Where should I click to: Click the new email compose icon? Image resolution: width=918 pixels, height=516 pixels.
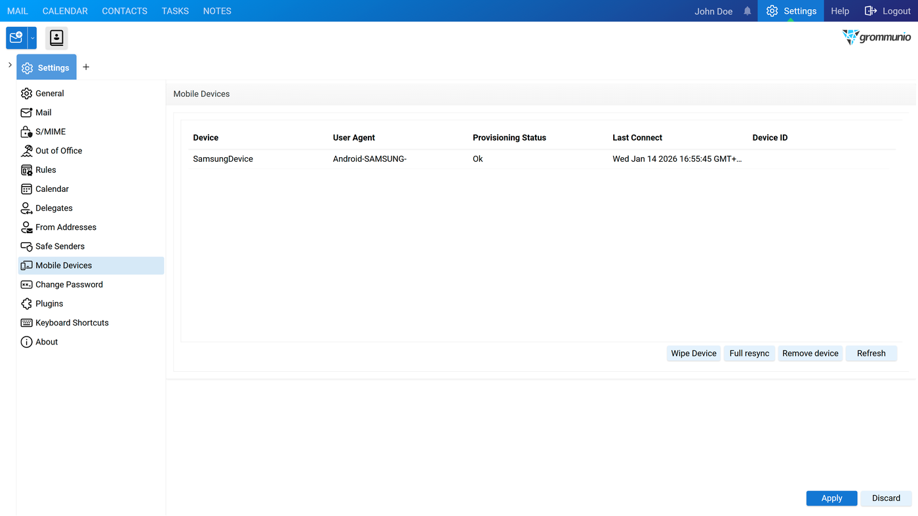[x=16, y=38]
